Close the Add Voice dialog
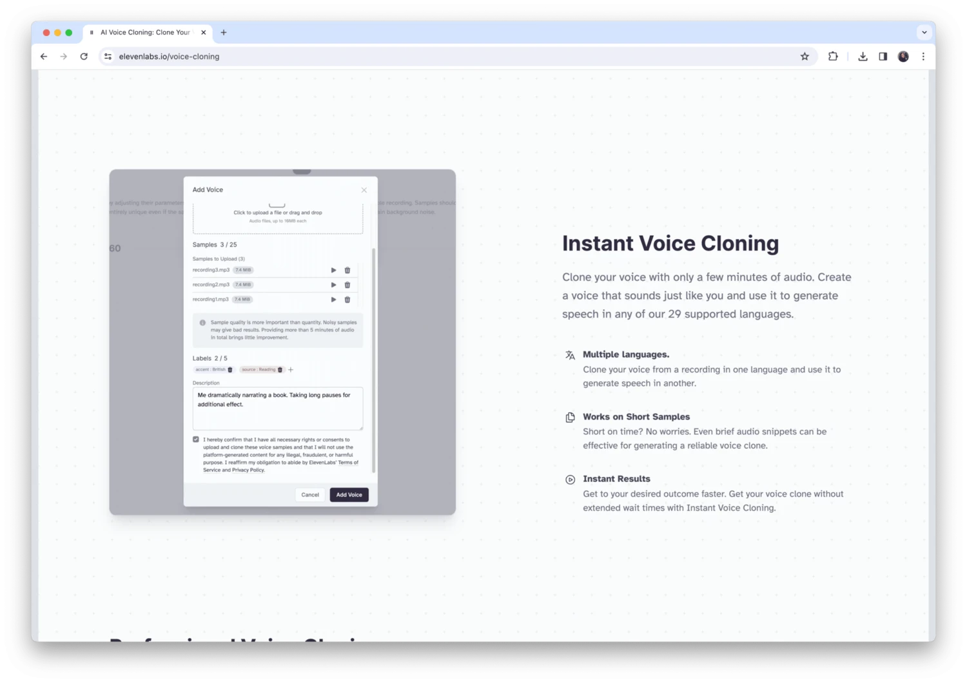This screenshot has height=683, width=967. (364, 190)
